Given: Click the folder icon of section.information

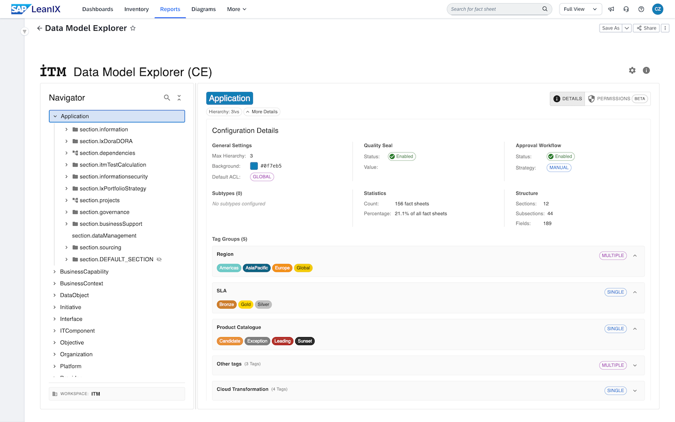Looking at the screenshot, I should point(75,129).
